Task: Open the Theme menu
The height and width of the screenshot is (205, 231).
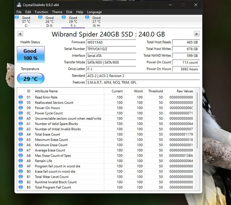Action: (x=57, y=12)
